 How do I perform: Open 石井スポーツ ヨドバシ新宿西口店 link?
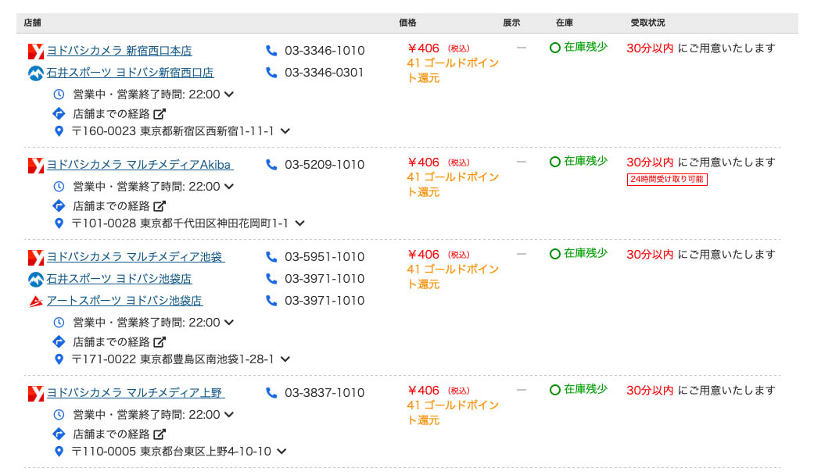point(131,73)
